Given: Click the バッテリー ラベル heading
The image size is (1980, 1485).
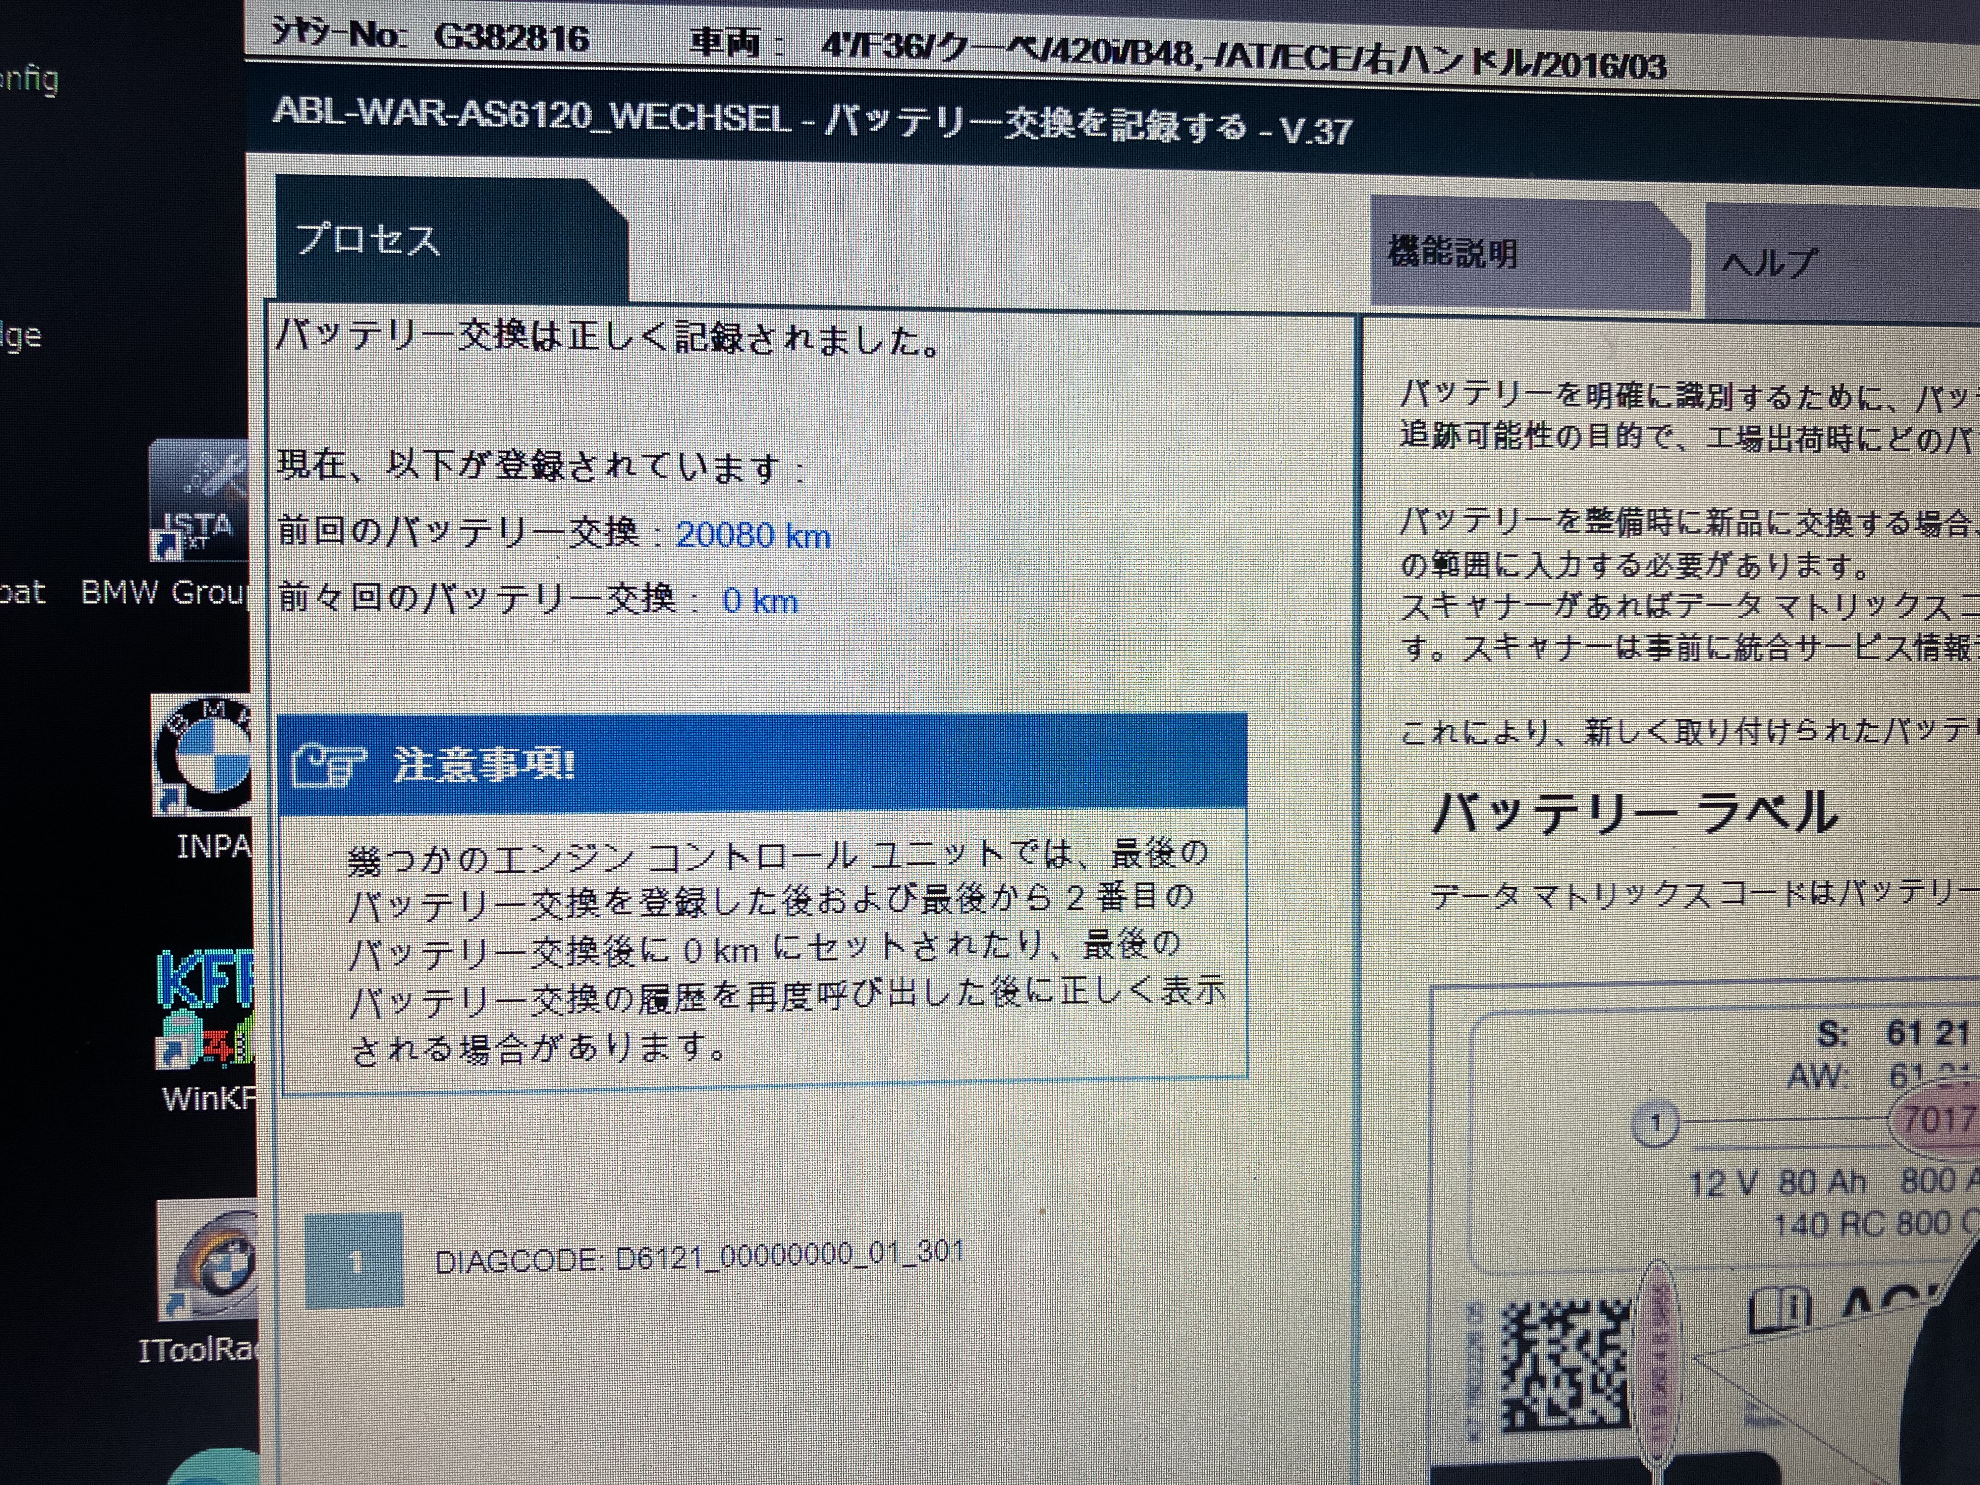Looking at the screenshot, I should coord(1634,813).
